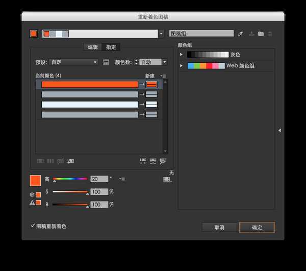Adjust the hue rainbow slider
The image size is (306, 271).
[x=70, y=179]
